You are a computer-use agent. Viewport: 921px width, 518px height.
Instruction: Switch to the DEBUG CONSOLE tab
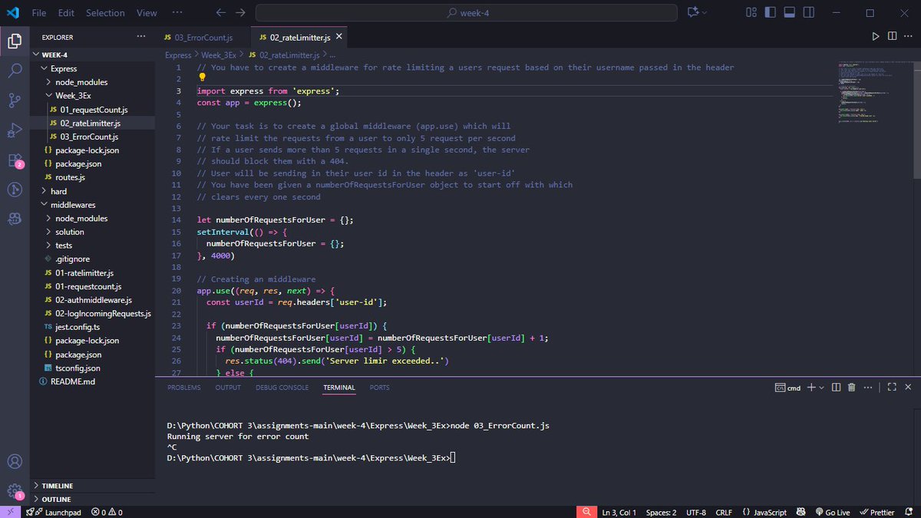pos(282,388)
